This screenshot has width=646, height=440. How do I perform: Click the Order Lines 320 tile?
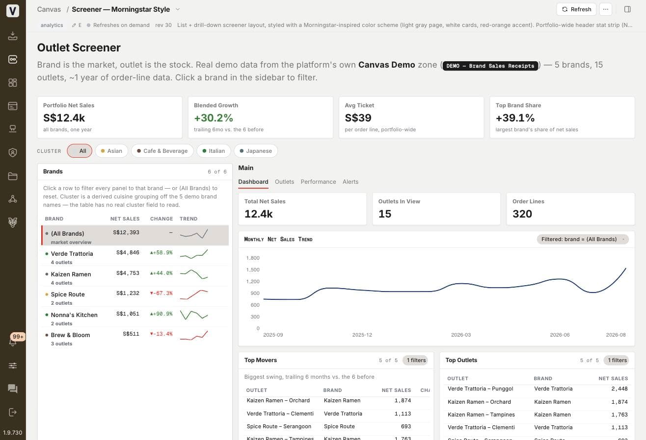570,209
